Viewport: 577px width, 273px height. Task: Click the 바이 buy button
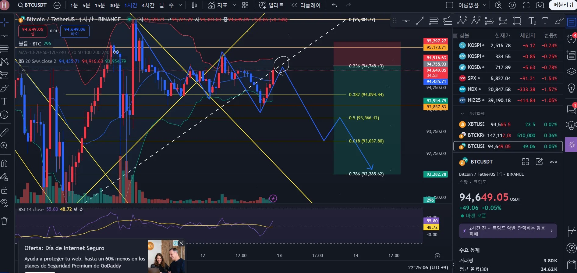click(75, 31)
